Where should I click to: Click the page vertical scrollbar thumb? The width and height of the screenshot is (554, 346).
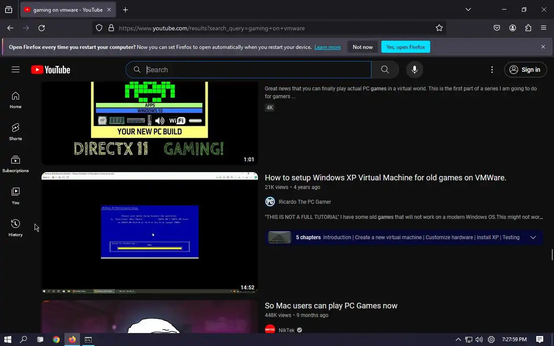coord(552,255)
